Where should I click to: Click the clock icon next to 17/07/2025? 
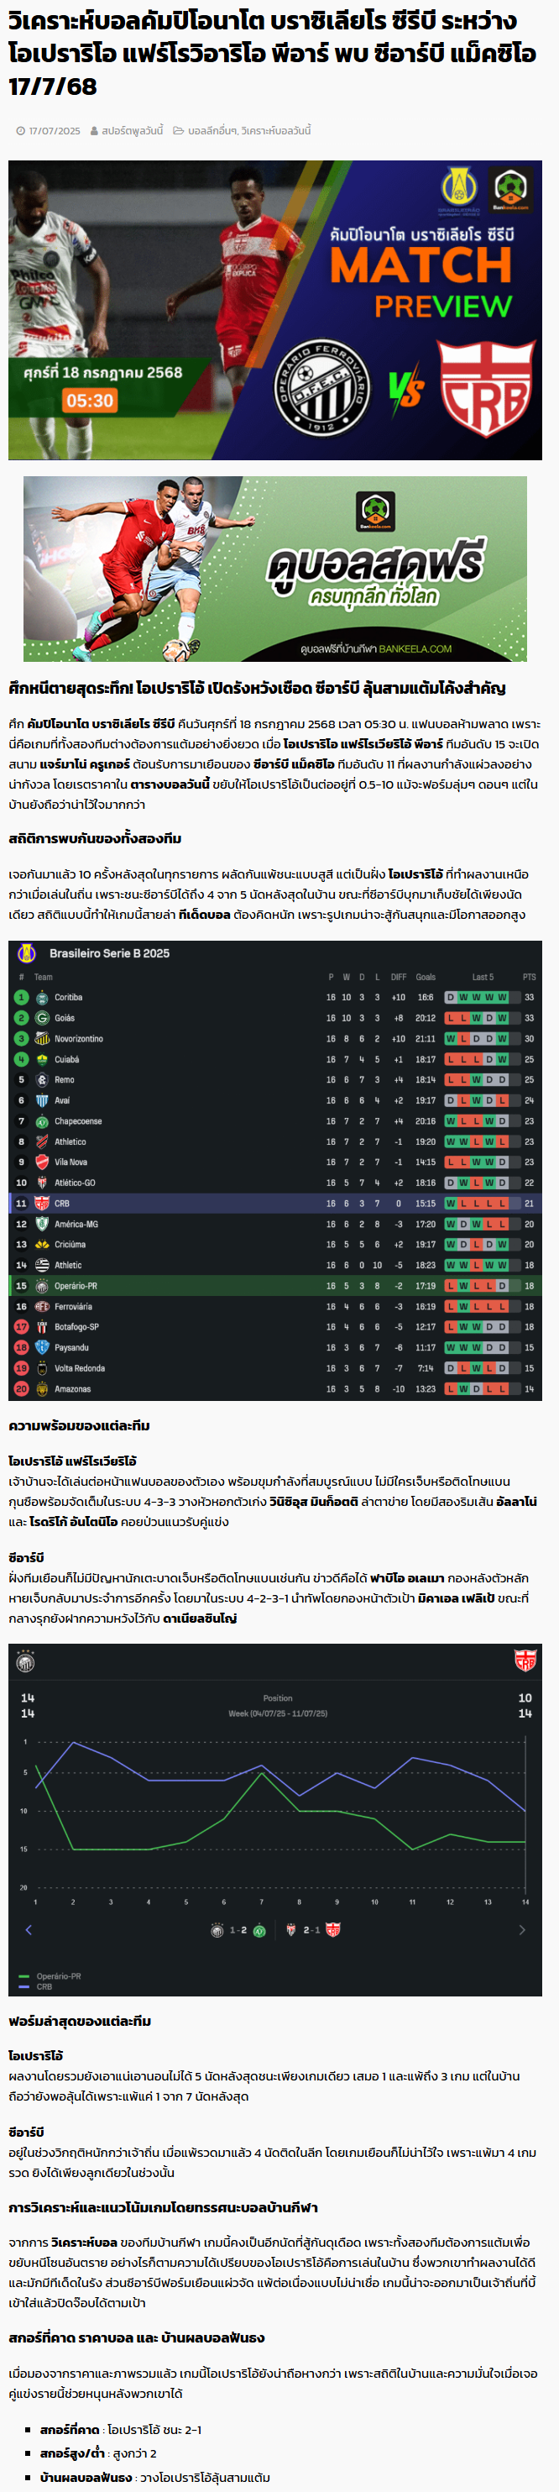coord(21,130)
